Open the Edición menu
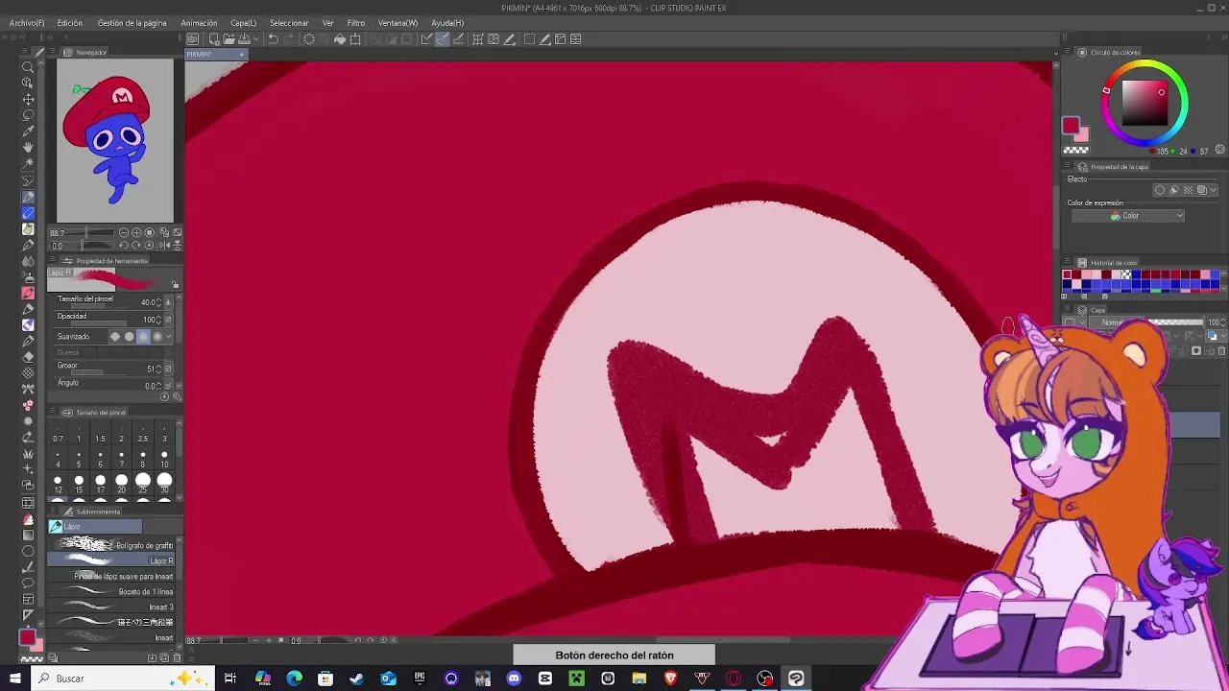Image resolution: width=1229 pixels, height=691 pixels. pyautogui.click(x=69, y=23)
